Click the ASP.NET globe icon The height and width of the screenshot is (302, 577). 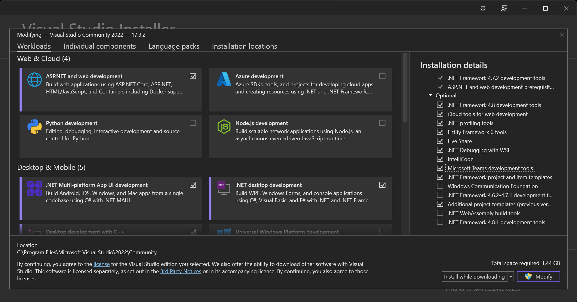pyautogui.click(x=35, y=80)
